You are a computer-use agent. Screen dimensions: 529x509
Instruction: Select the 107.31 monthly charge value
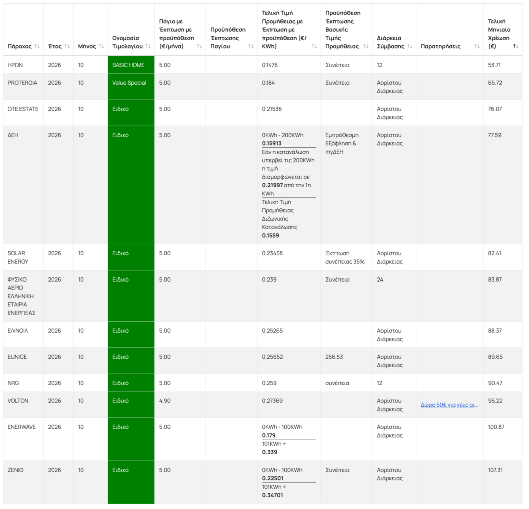(495, 470)
